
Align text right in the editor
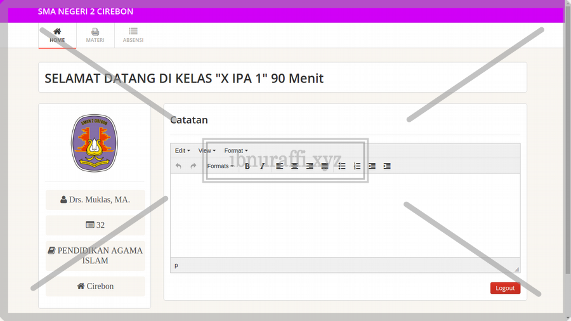click(310, 166)
